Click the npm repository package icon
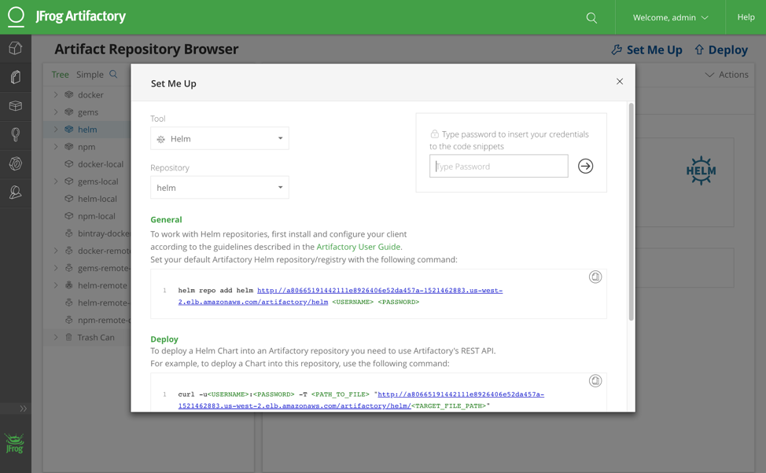 coord(69,146)
